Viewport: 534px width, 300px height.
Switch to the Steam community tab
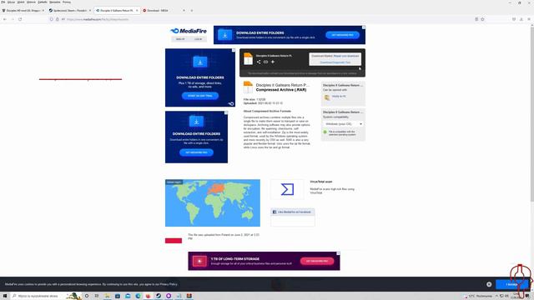click(x=69, y=11)
